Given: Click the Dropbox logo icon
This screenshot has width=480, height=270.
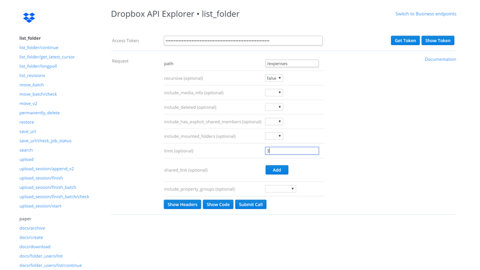Looking at the screenshot, I should [29, 17].
